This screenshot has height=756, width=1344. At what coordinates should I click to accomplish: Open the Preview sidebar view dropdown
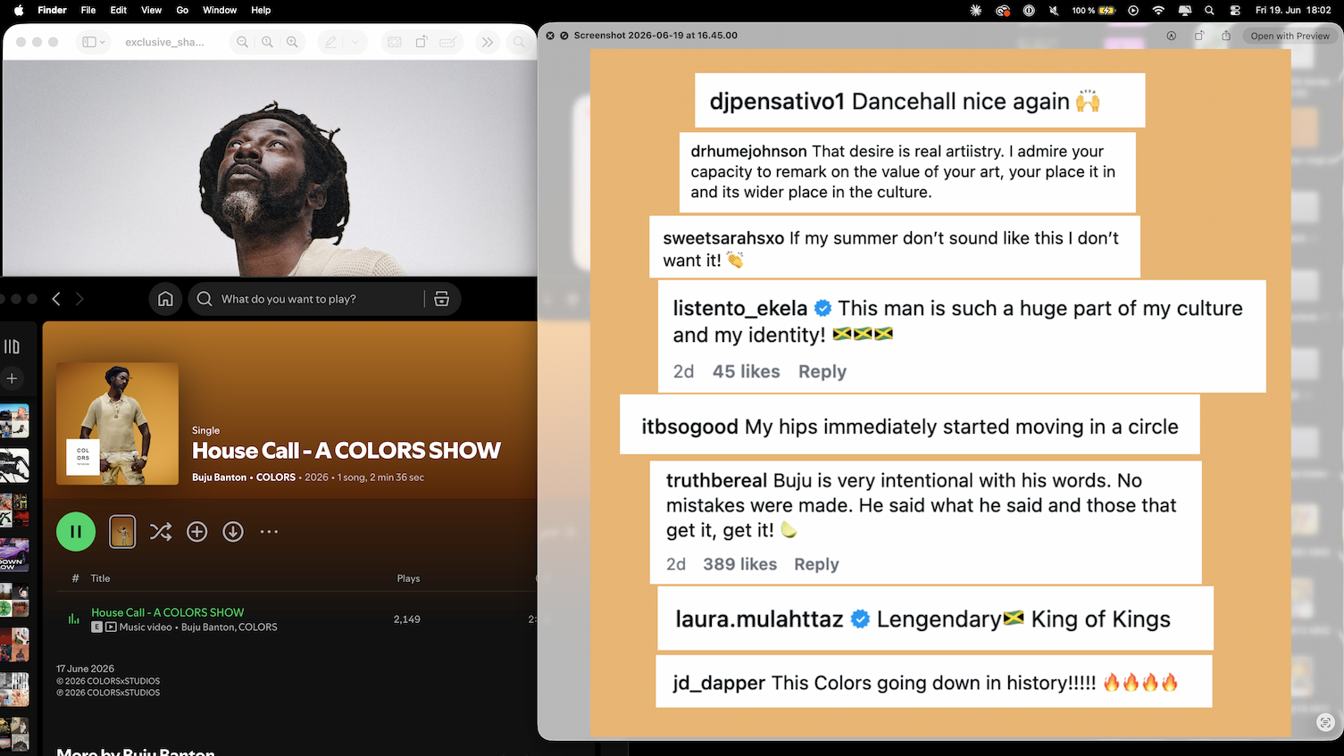tap(93, 42)
